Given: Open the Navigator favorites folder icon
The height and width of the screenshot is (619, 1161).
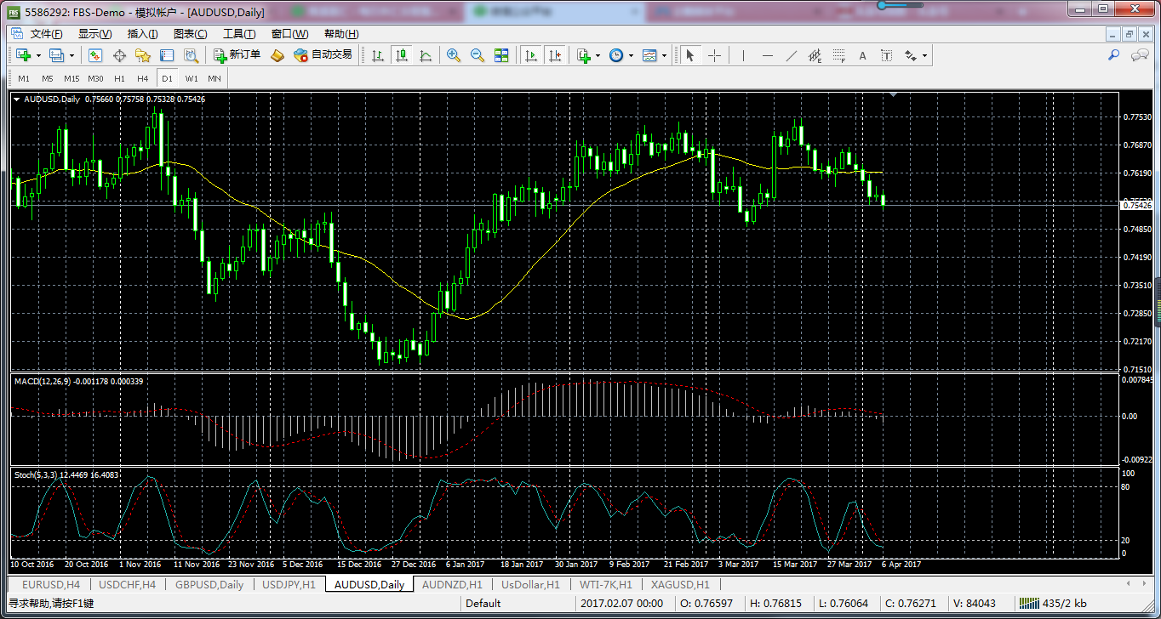Looking at the screenshot, I should [x=143, y=55].
